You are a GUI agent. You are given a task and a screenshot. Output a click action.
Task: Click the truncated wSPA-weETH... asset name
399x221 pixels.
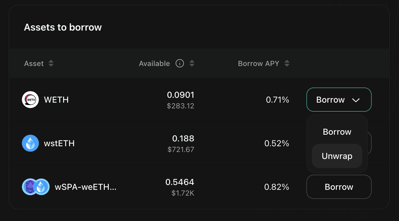click(86, 187)
